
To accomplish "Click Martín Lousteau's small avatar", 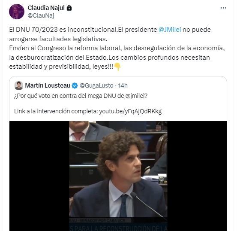I will 19,85.
